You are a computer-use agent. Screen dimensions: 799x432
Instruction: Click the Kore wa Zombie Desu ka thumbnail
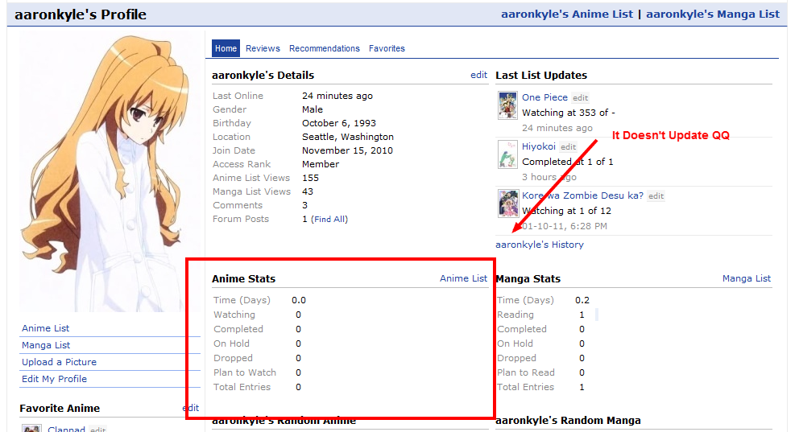507,204
